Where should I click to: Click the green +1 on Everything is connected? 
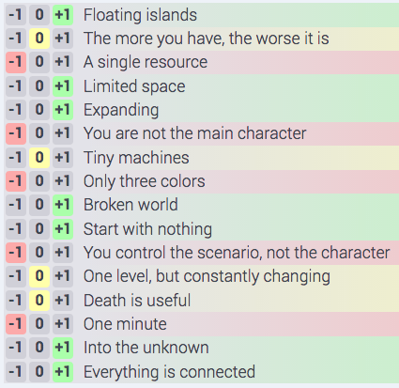[x=63, y=372]
